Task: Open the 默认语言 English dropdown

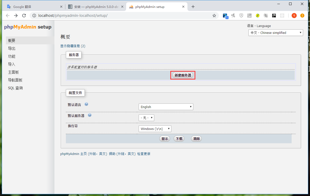Action: click(166, 107)
